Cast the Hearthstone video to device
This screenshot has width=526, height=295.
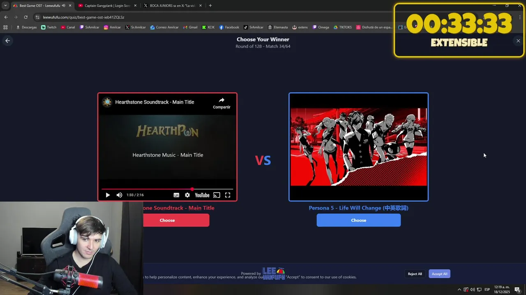pos(217,195)
